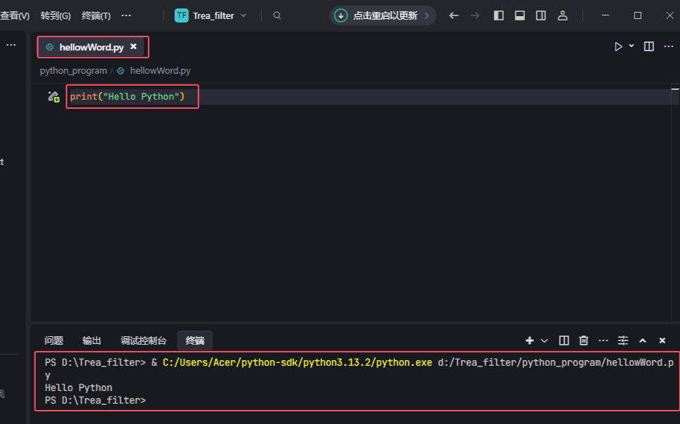The image size is (680, 424).
Task: Run the Python file with play button
Action: click(x=618, y=46)
